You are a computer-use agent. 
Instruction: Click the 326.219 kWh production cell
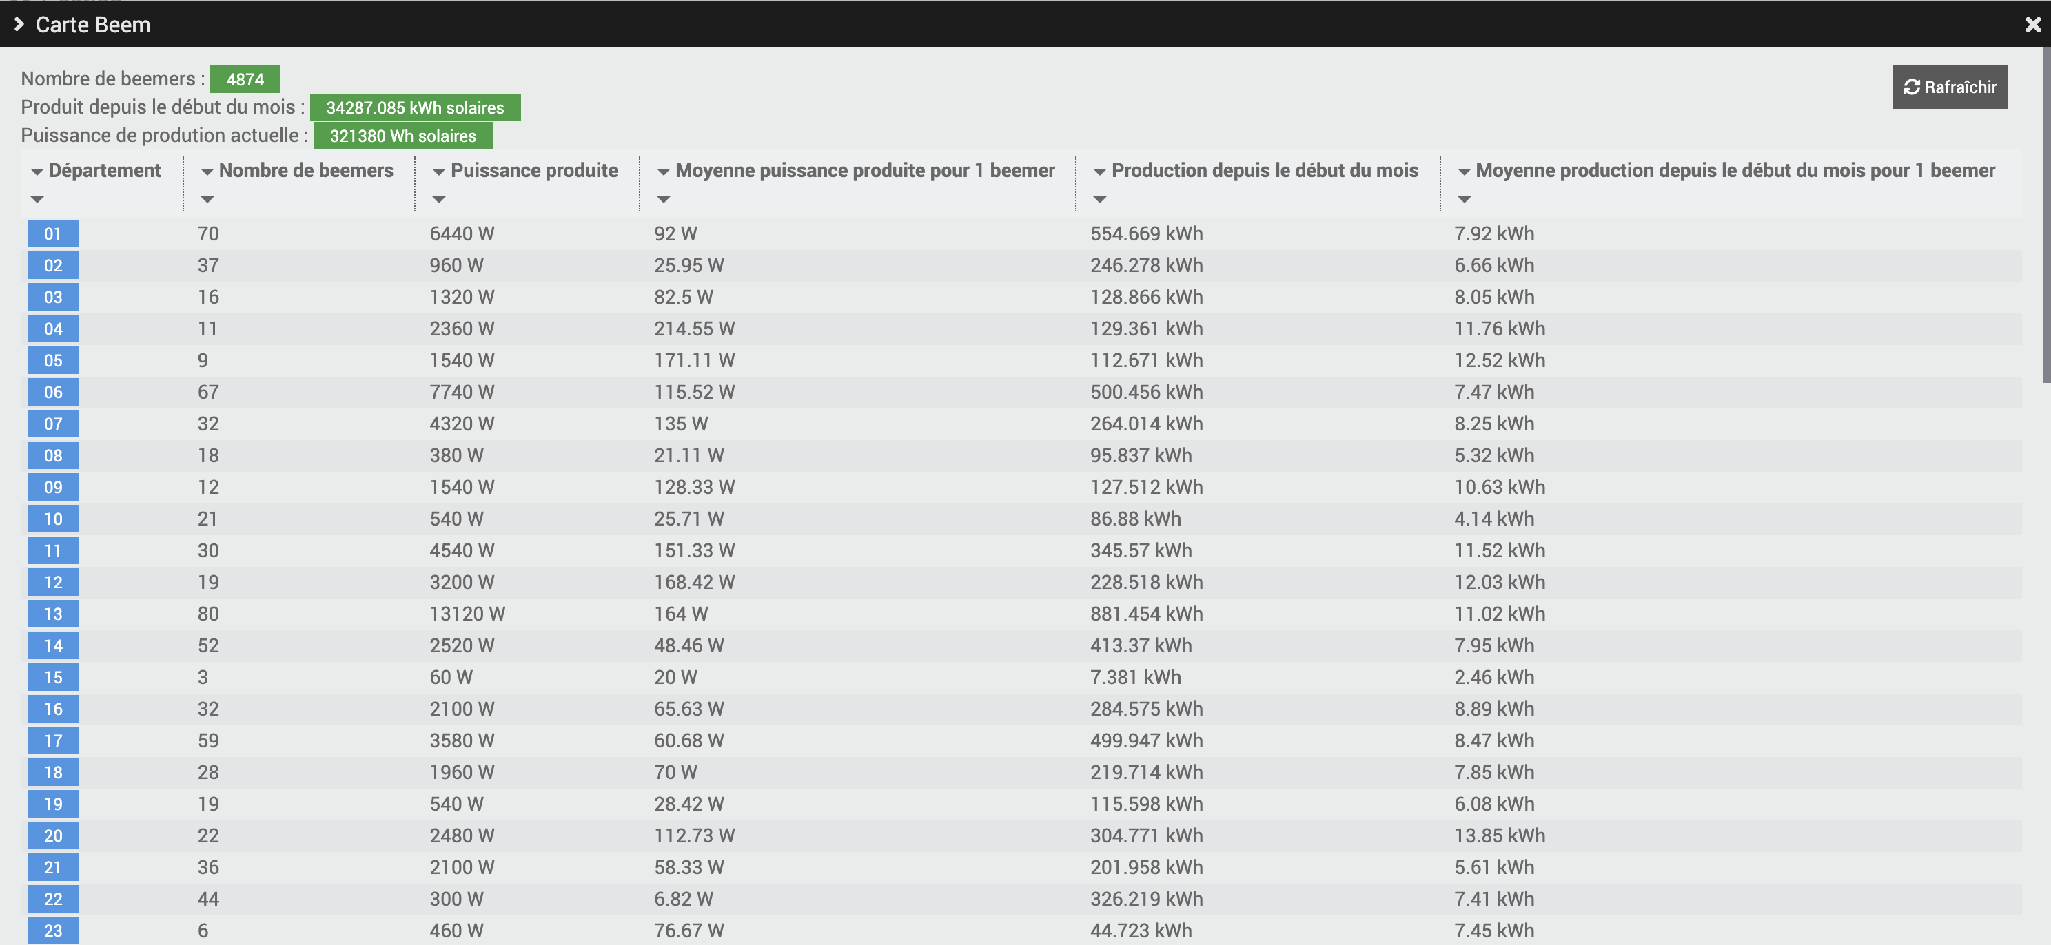click(1147, 899)
